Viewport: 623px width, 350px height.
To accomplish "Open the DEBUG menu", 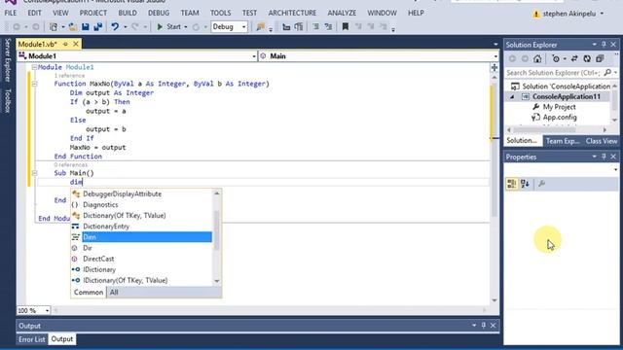I will pyautogui.click(x=159, y=13).
